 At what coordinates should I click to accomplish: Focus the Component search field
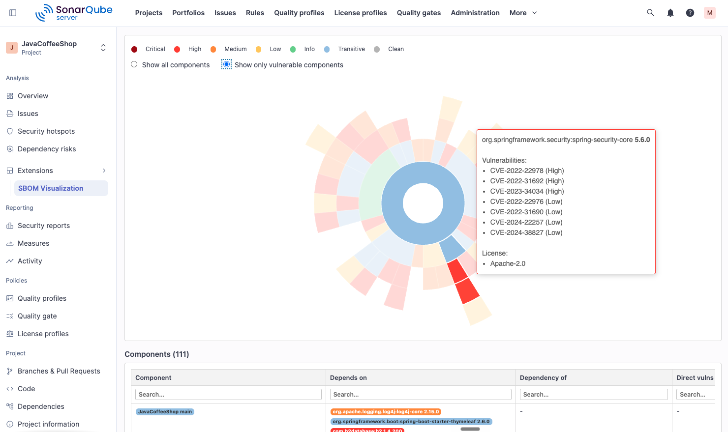(x=228, y=394)
